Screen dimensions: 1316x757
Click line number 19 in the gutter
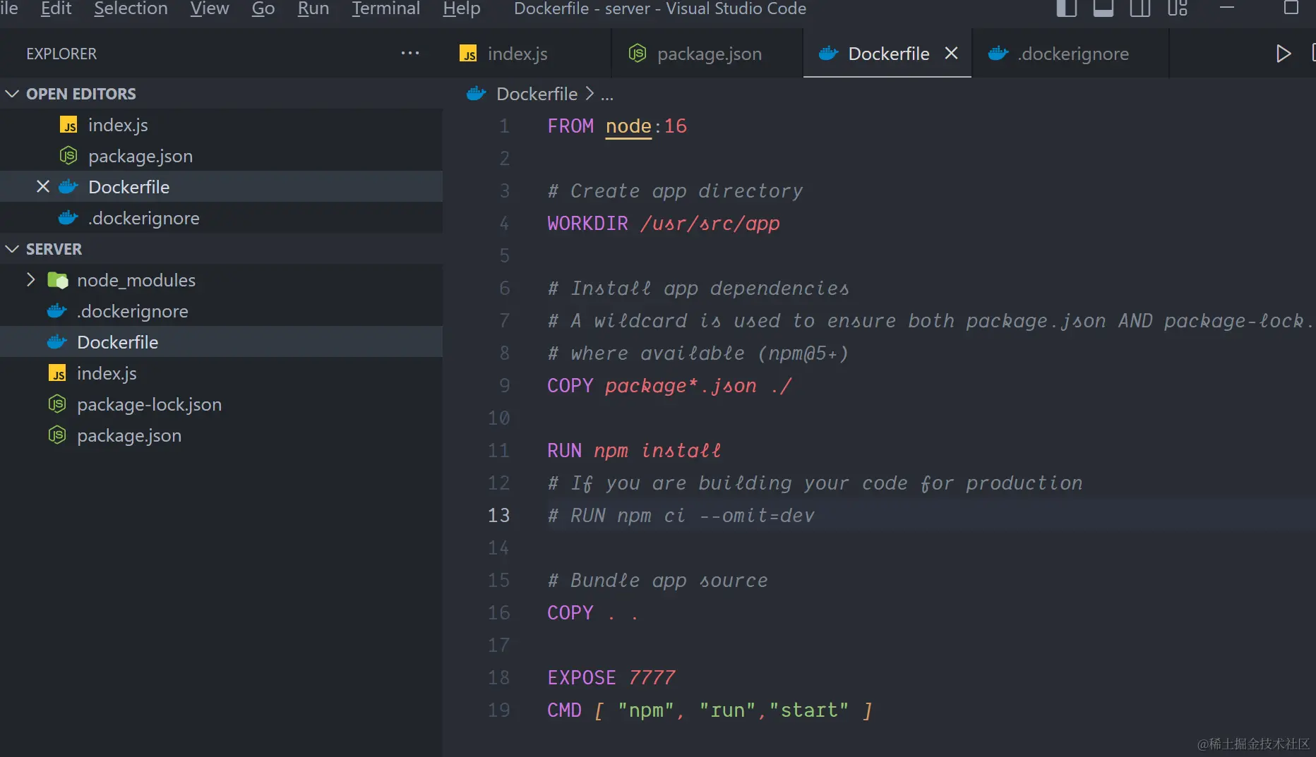[498, 710]
